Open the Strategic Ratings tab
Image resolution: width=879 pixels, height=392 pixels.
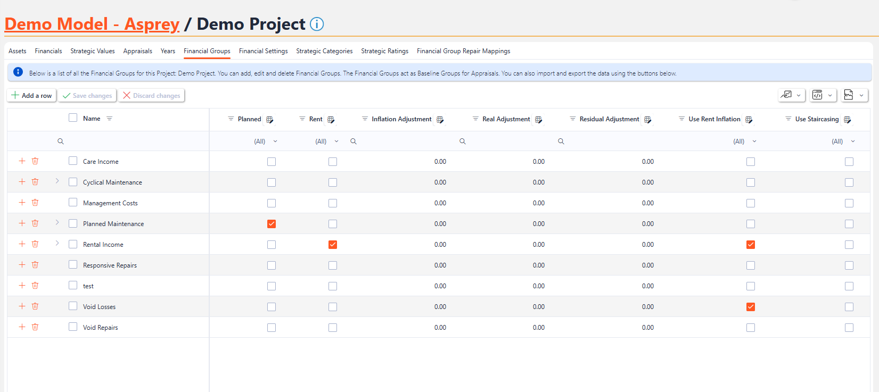384,51
